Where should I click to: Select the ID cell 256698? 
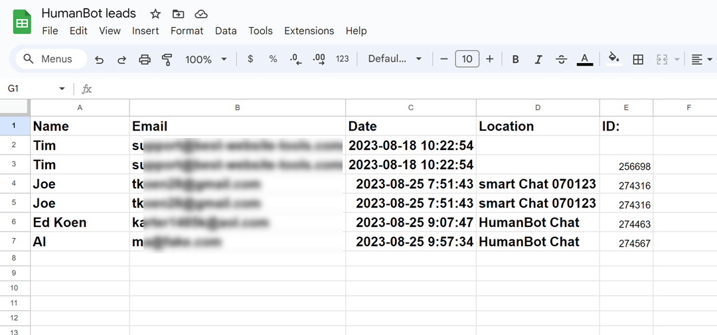click(626, 165)
